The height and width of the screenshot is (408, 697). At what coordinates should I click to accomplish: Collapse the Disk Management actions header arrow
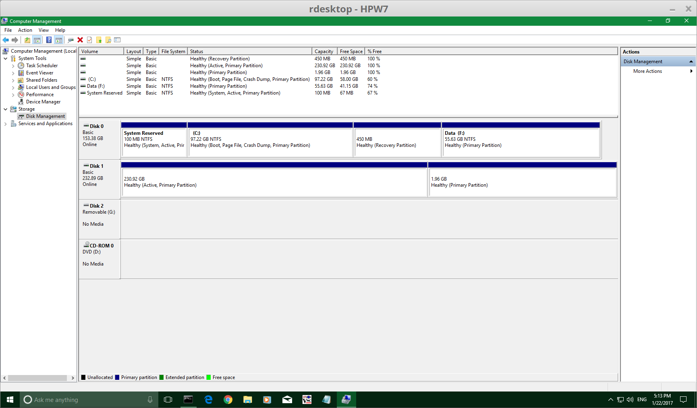click(x=691, y=62)
